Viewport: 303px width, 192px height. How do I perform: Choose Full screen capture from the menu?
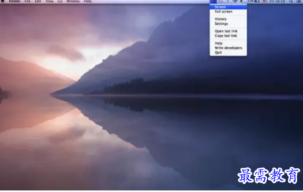coord(228,12)
